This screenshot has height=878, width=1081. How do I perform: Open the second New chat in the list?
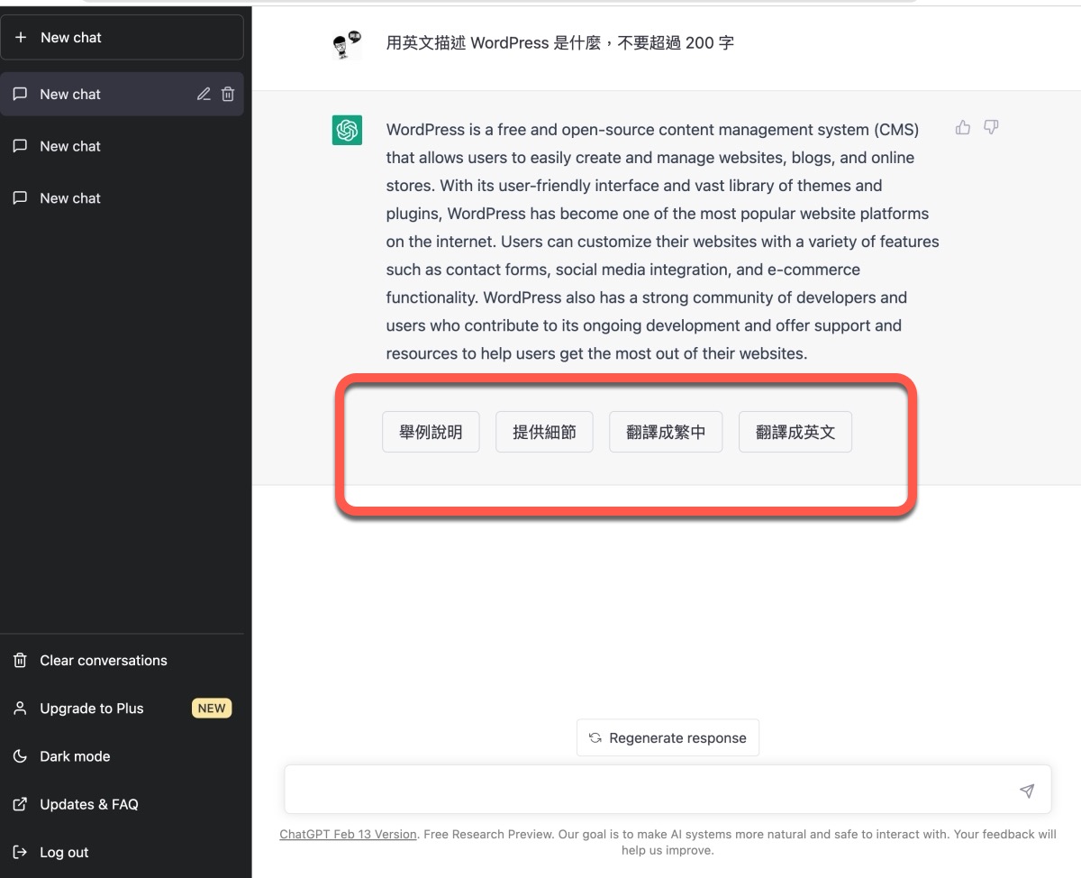pyautogui.click(x=122, y=146)
